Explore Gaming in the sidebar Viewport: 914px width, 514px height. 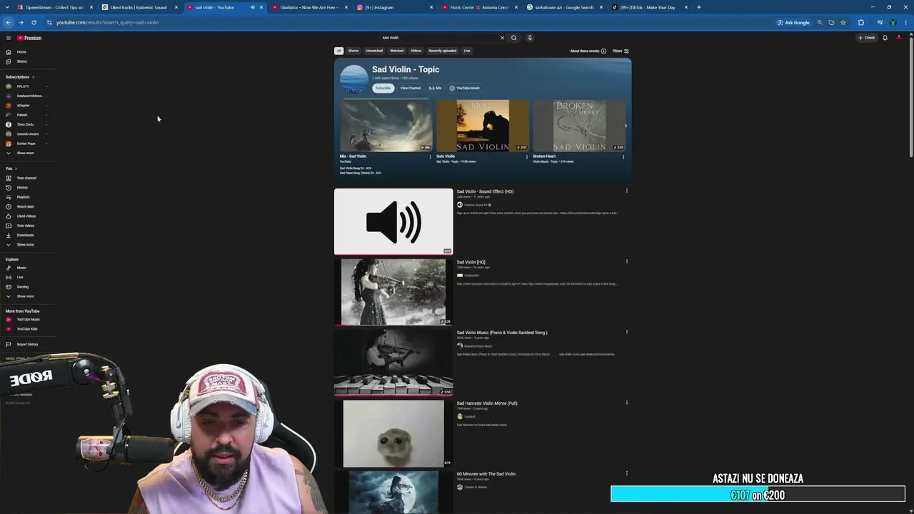tap(22, 287)
